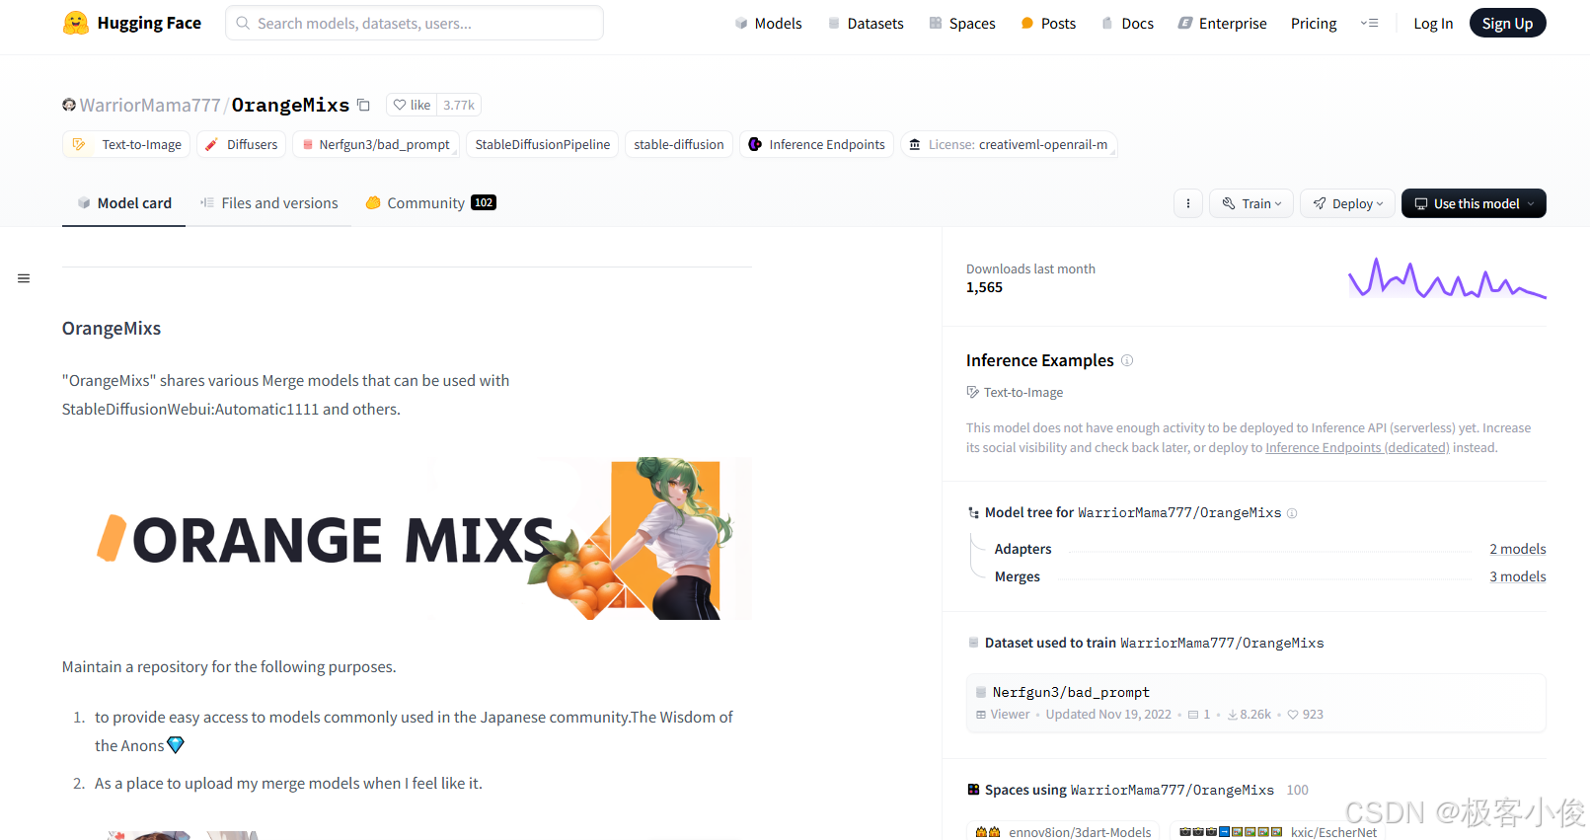Image resolution: width=1590 pixels, height=840 pixels.
Task: Click the stable-diffusion tag
Action: [x=679, y=144]
